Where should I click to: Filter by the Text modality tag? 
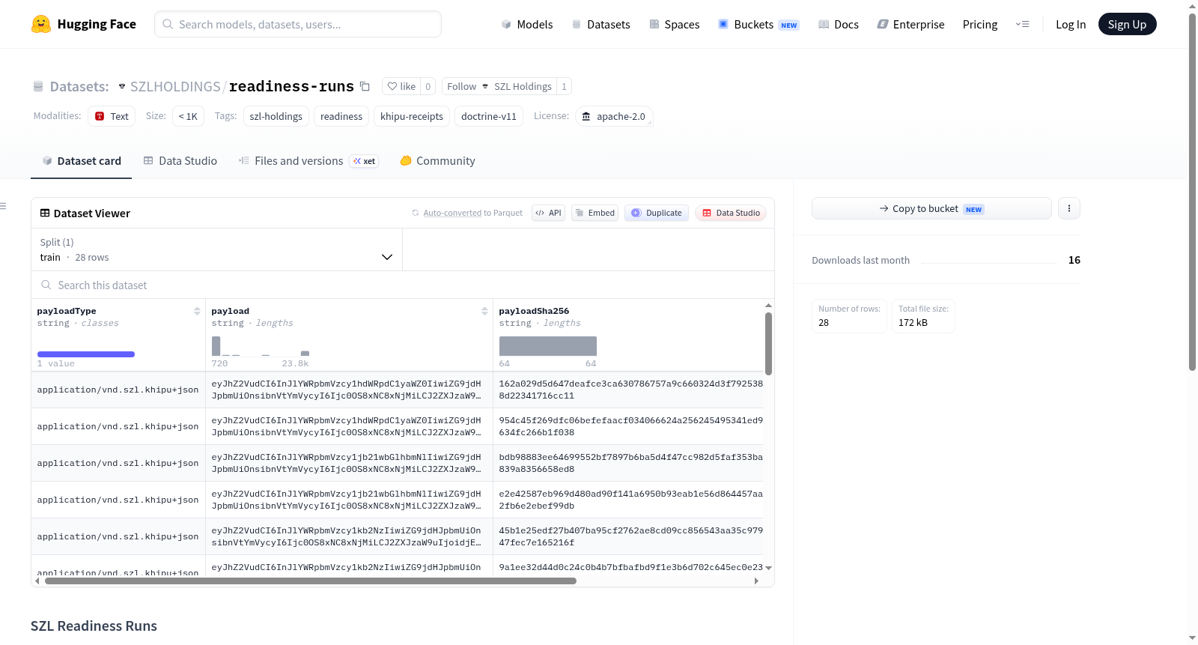click(x=112, y=116)
